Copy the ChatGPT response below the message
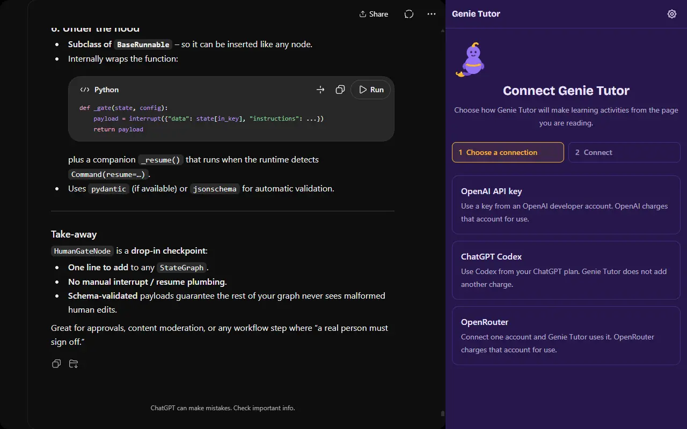 (x=56, y=364)
